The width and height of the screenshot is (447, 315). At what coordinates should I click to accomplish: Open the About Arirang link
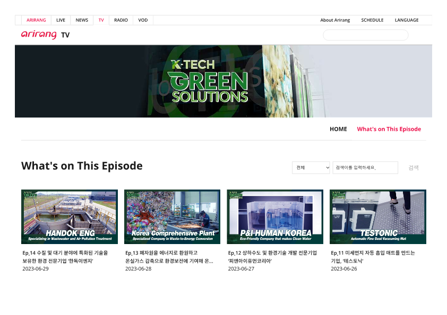coord(335,20)
